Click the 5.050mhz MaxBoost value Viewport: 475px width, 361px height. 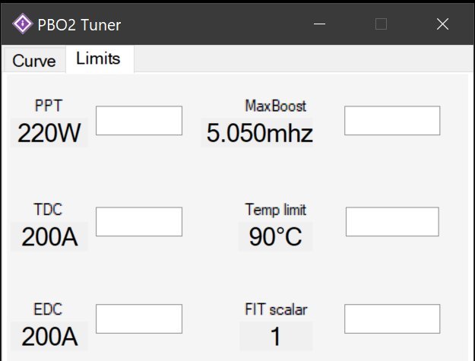click(260, 133)
